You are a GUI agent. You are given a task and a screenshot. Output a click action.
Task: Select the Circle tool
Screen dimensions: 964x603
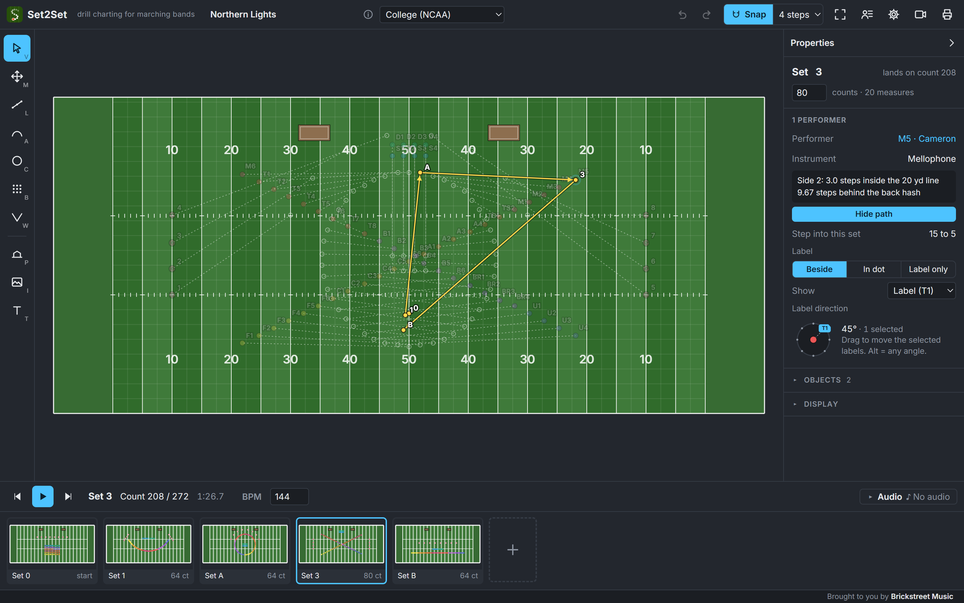17,161
